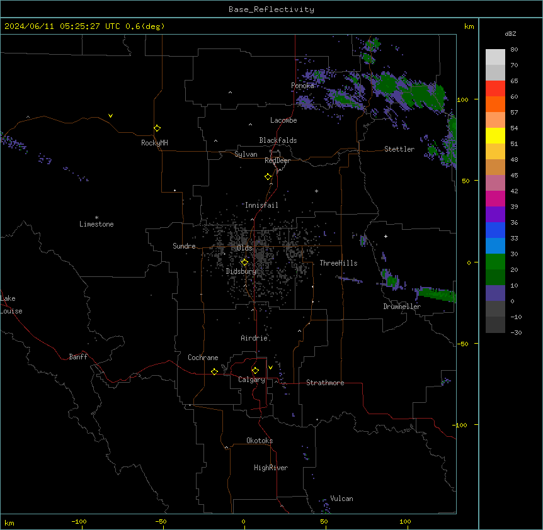Click the Strathmore label
This screenshot has height=530, width=543.
(325, 383)
